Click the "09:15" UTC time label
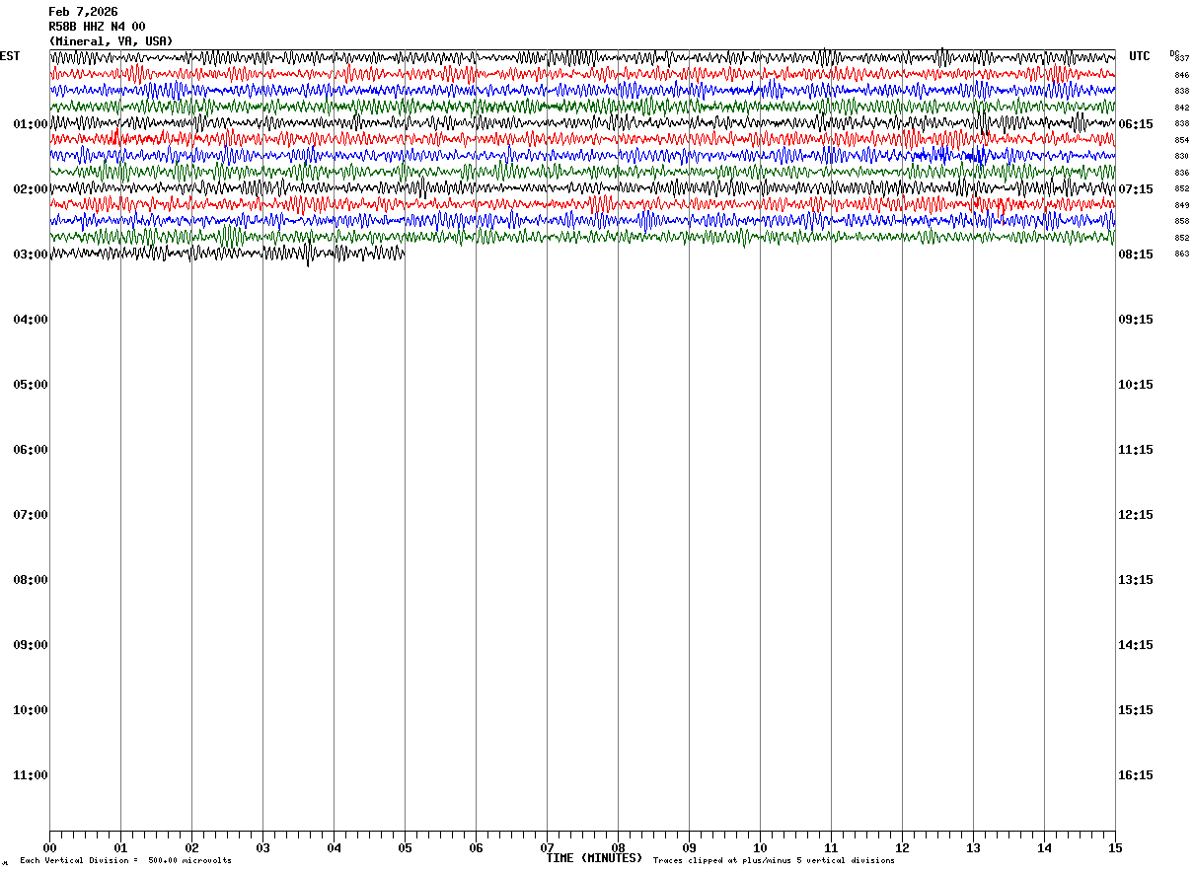 1136,320
